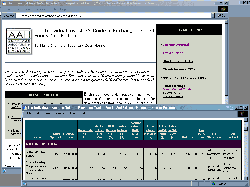Click the Sector Funds link under Fund Listings
This screenshot has width=250, height=187.
coord(172,93)
